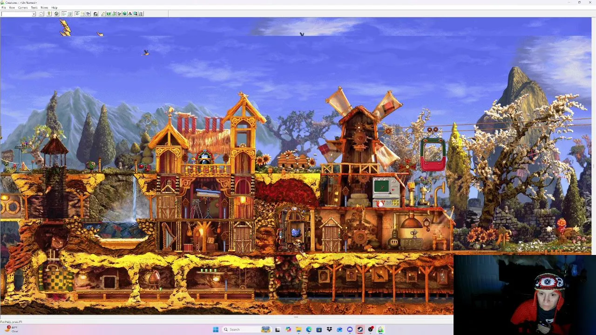
Task: Click the toolbar icon left of the eye
Action: coord(82,14)
